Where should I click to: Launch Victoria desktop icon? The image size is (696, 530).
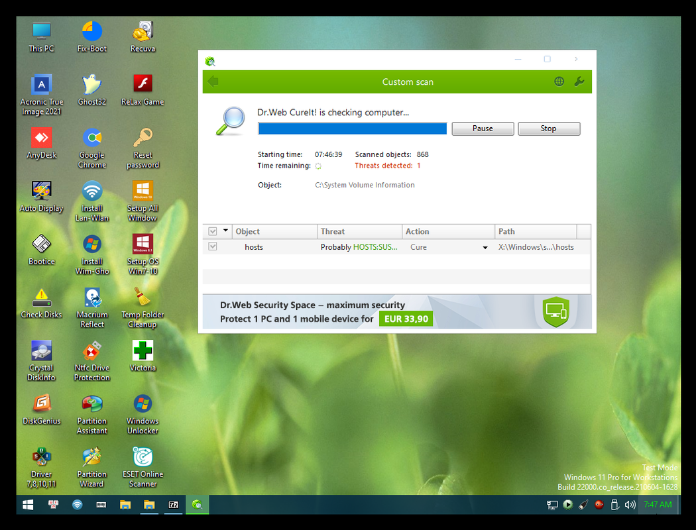coord(143,357)
